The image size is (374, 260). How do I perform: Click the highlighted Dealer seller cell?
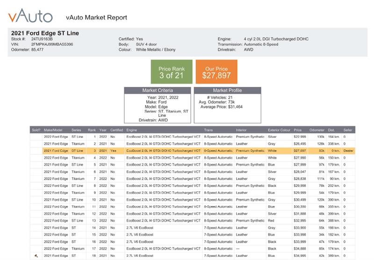(x=348, y=151)
